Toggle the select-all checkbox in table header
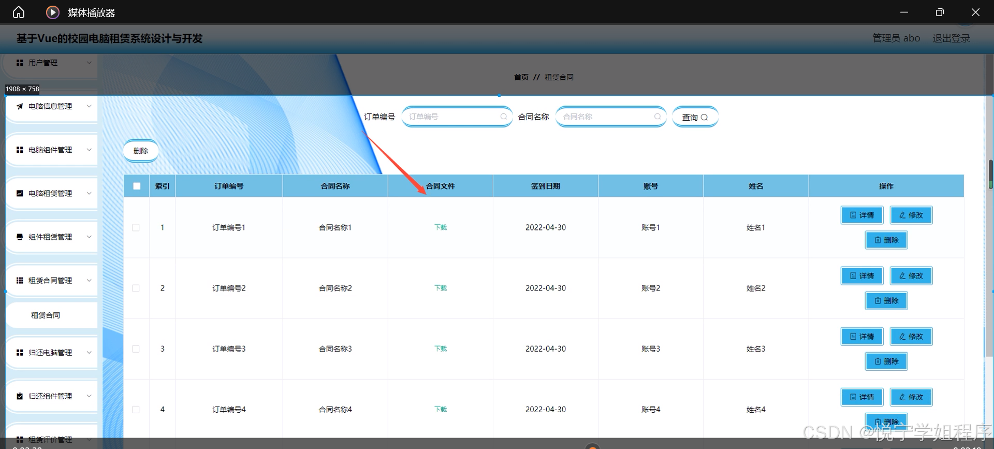This screenshot has width=994, height=449. 137,186
